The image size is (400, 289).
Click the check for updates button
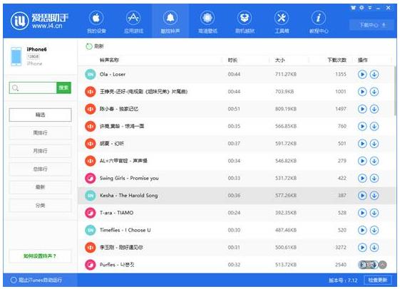tap(378, 280)
